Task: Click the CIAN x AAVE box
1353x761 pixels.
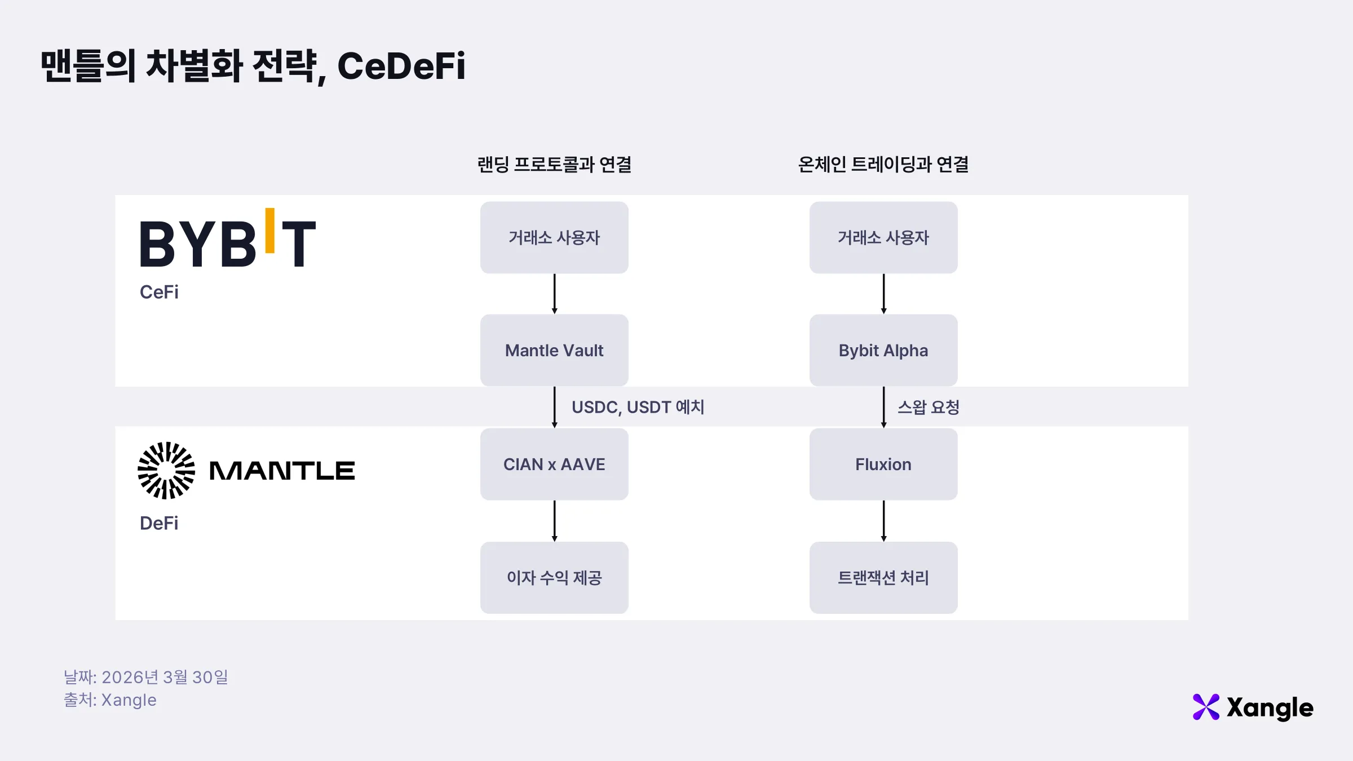Action: pos(554,464)
